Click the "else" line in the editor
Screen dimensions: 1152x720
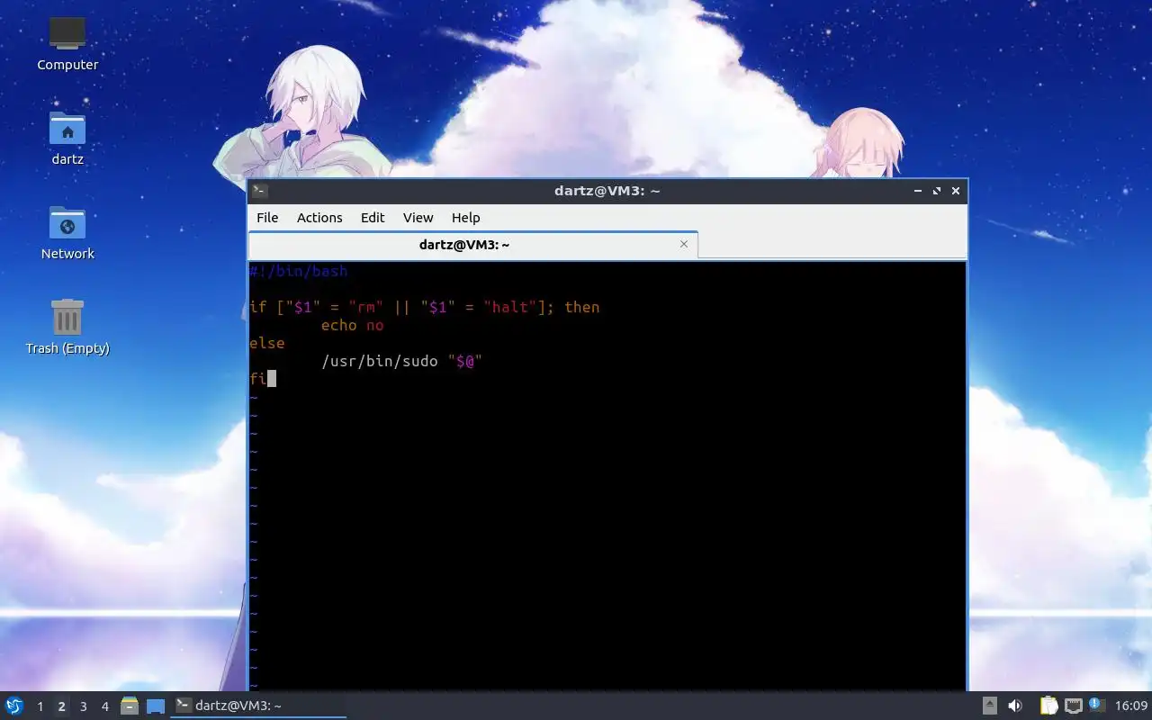pyautogui.click(x=267, y=343)
